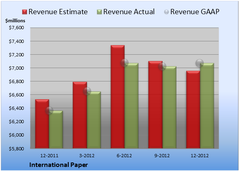
Task: Select the Revenue GAAP legend label
Action: 195,12
